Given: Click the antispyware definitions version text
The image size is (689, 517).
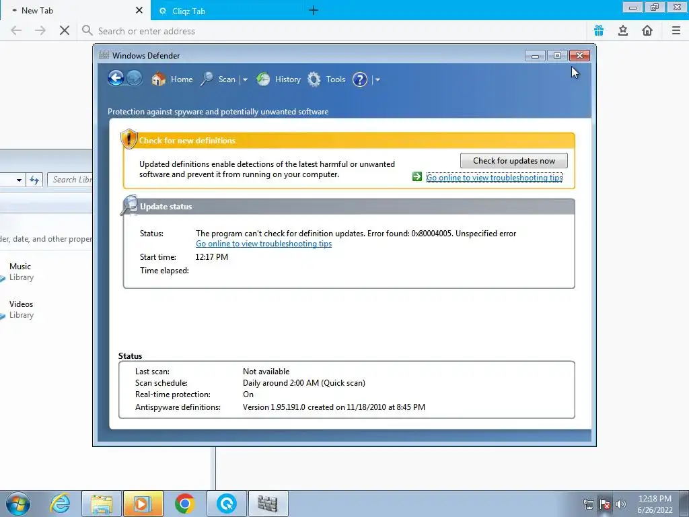Looking at the screenshot, I should pyautogui.click(x=334, y=407).
